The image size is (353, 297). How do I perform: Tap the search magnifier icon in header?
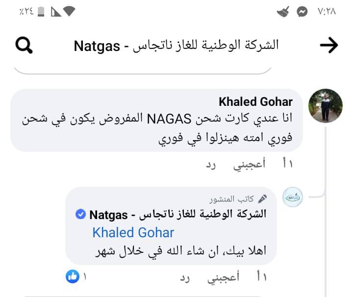click(24, 46)
